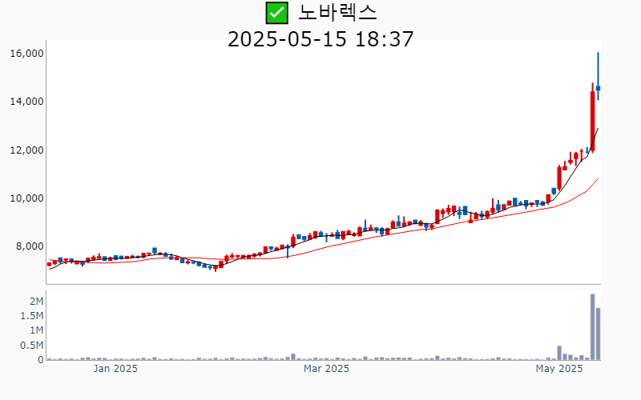641x400 pixels.
Task: Click the 16,000 price axis label
Action: coord(26,54)
